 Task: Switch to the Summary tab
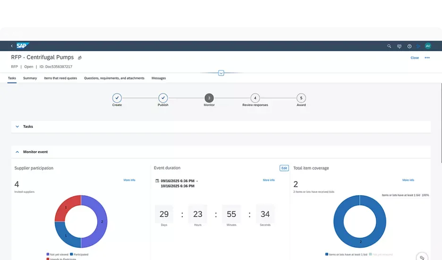pyautogui.click(x=30, y=78)
